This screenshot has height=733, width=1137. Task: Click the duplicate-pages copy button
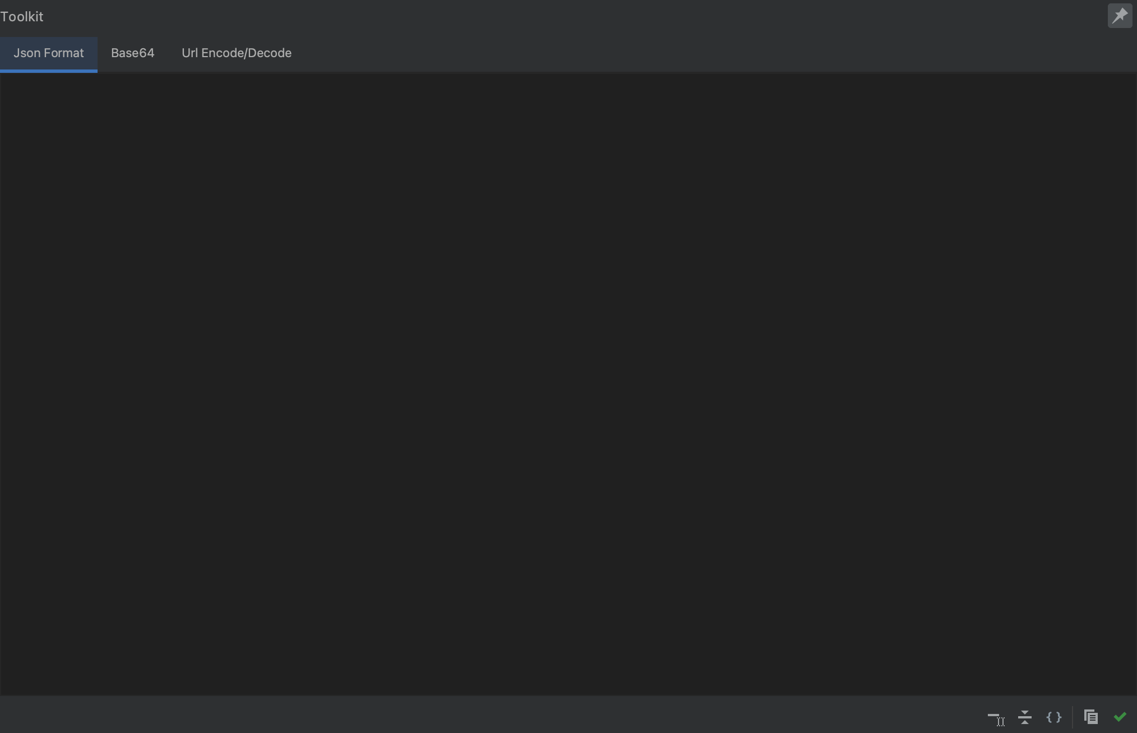pyautogui.click(x=1090, y=717)
